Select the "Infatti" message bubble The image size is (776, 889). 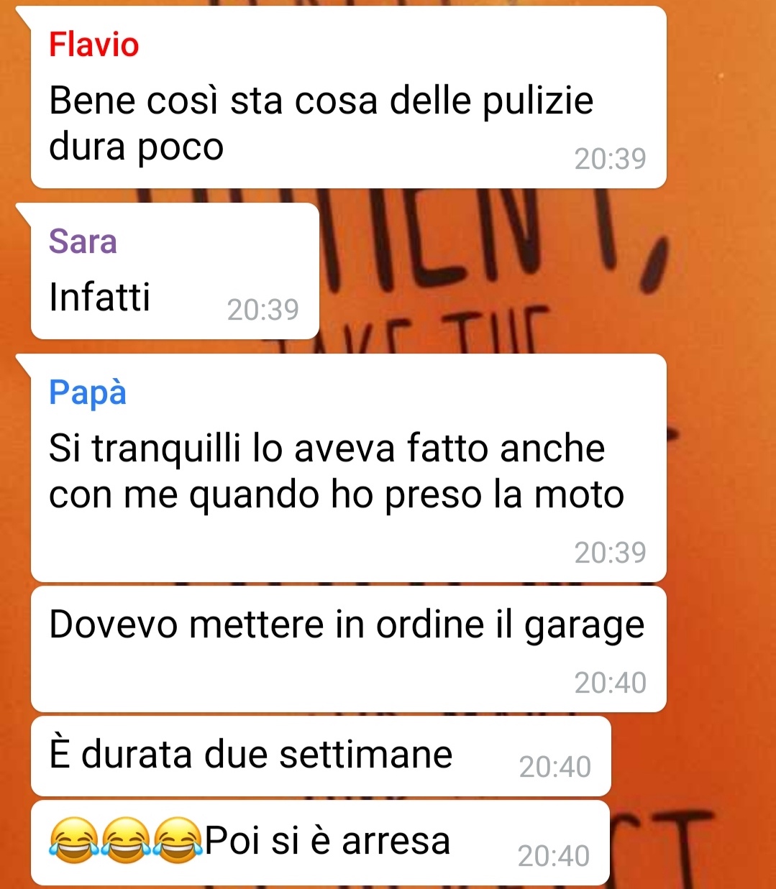pos(175,271)
